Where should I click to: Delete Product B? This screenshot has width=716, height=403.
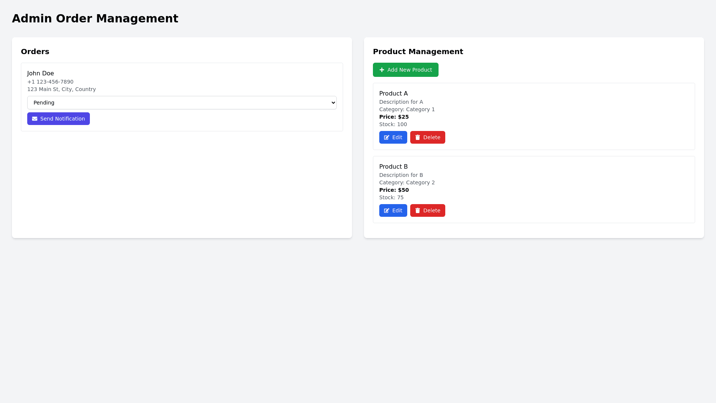point(428,210)
